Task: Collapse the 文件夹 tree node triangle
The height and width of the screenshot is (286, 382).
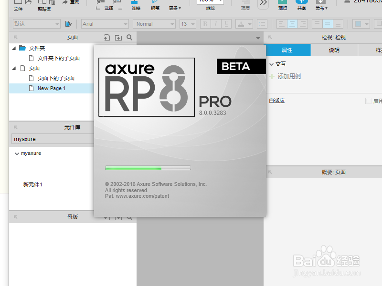Action: coord(14,48)
